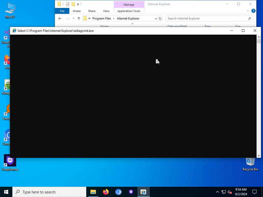Click the muted volume tray icon
The height and width of the screenshot is (197, 263).
point(230,192)
